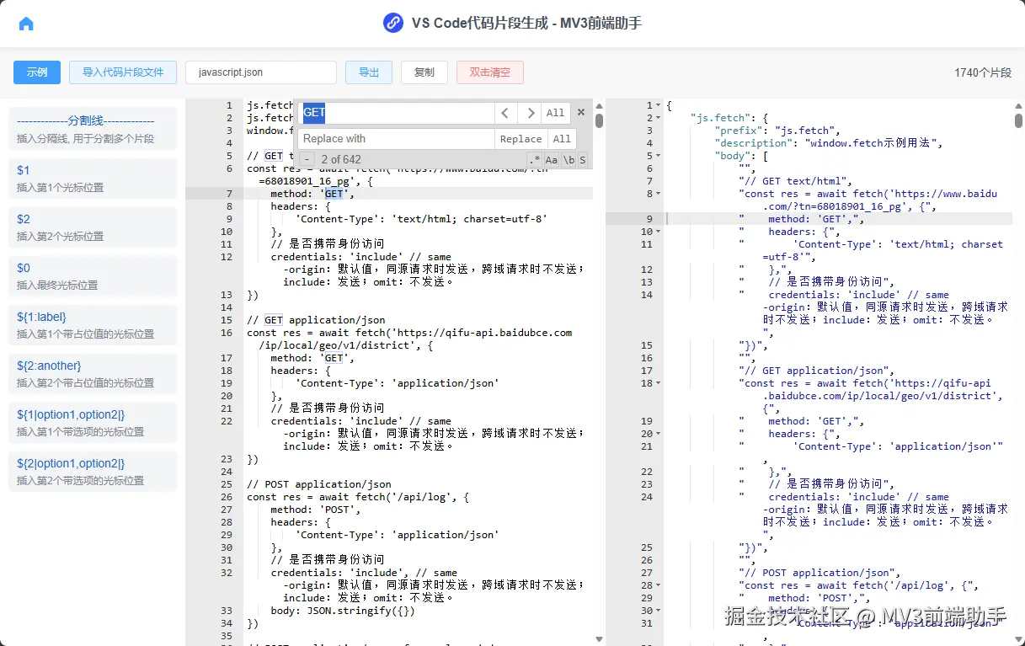Insert the $1 first cursor position snippet
This screenshot has height=646, width=1025.
click(92, 178)
